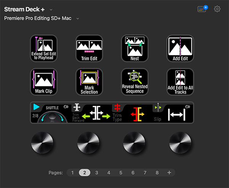The image size is (229, 188).
Task: Open the Stream Deck store keyboard icon
Action: tap(203, 9)
